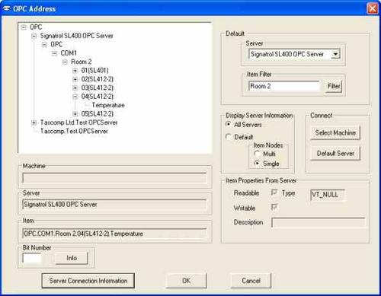381x296 pixels.
Task: Select the 01(SL401) tree item
Action: (x=94, y=71)
